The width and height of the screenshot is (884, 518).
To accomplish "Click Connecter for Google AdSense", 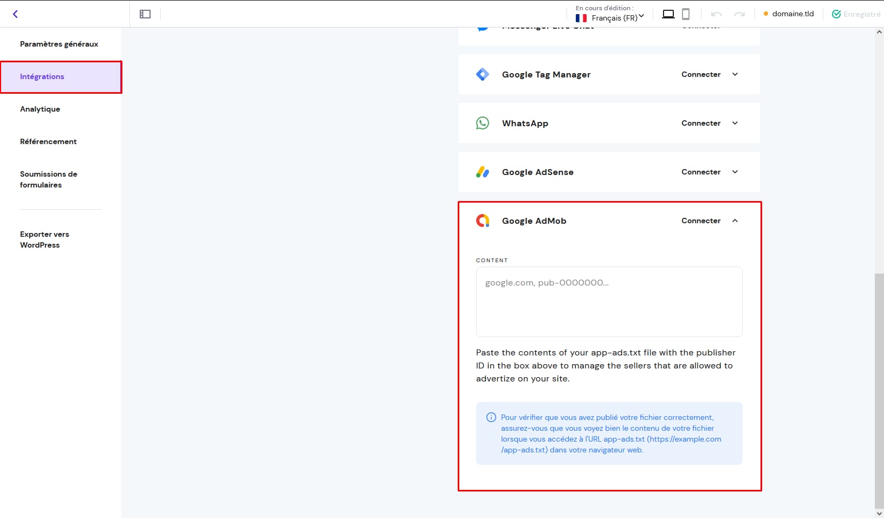I will [701, 172].
